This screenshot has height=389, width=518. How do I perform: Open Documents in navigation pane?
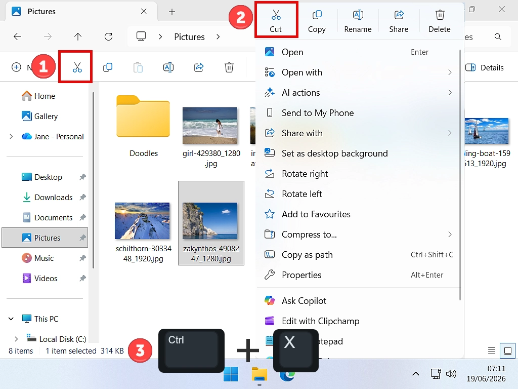coord(45,218)
